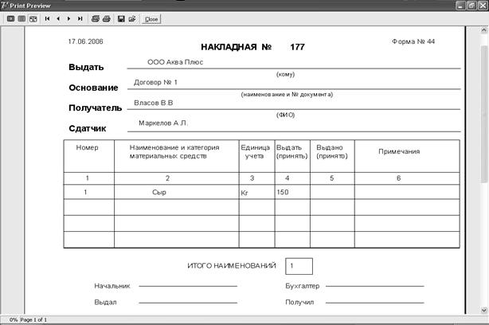Click the vertical scrollbar down arrow
This screenshot has height=325, width=489.
point(484,311)
